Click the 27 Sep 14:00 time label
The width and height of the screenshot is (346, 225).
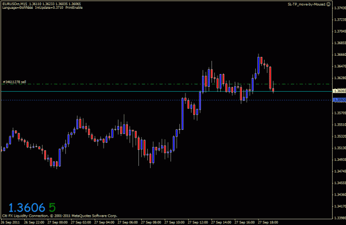coord(221,222)
